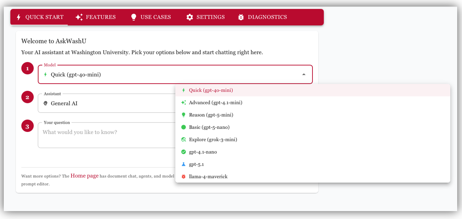Click the gear Settings icon
Screen dimensions: 462x219
pyautogui.click(x=190, y=17)
